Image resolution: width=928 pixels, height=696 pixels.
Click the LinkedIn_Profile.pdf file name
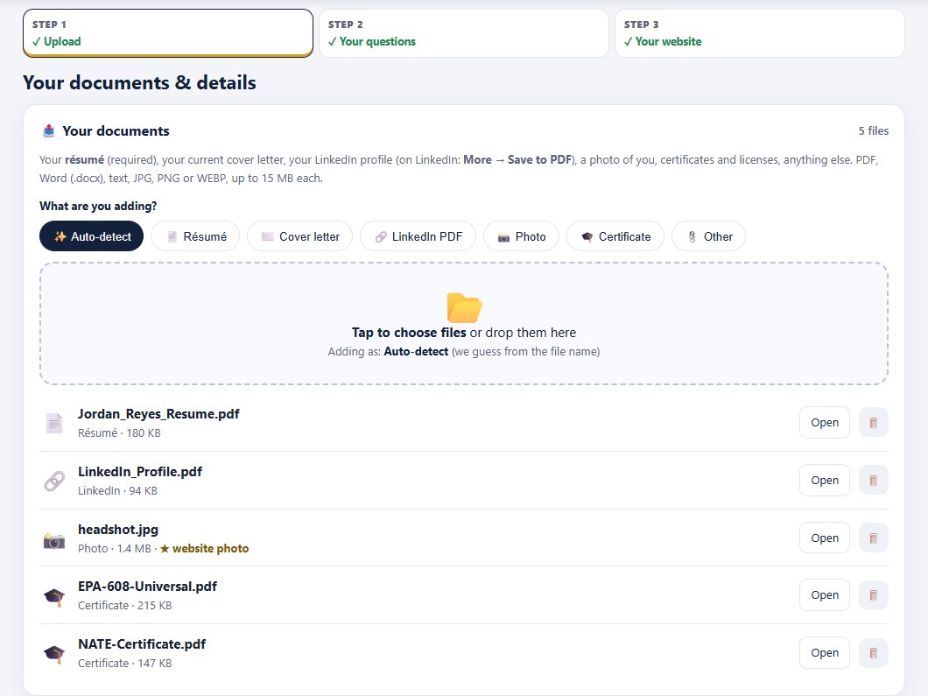(x=140, y=472)
